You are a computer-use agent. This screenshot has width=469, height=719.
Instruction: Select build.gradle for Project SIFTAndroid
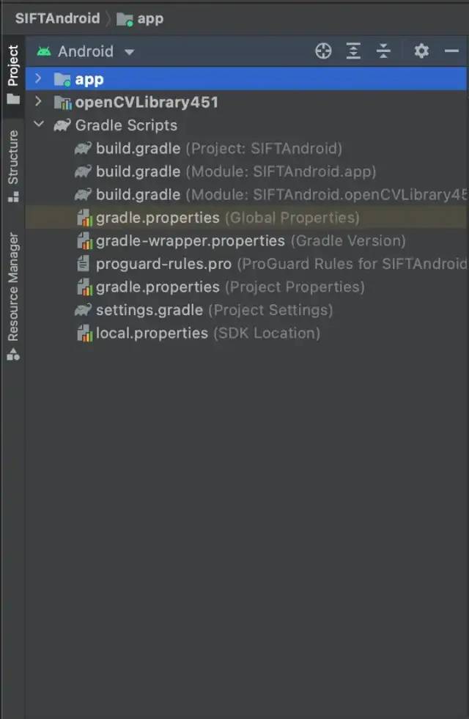tap(138, 149)
